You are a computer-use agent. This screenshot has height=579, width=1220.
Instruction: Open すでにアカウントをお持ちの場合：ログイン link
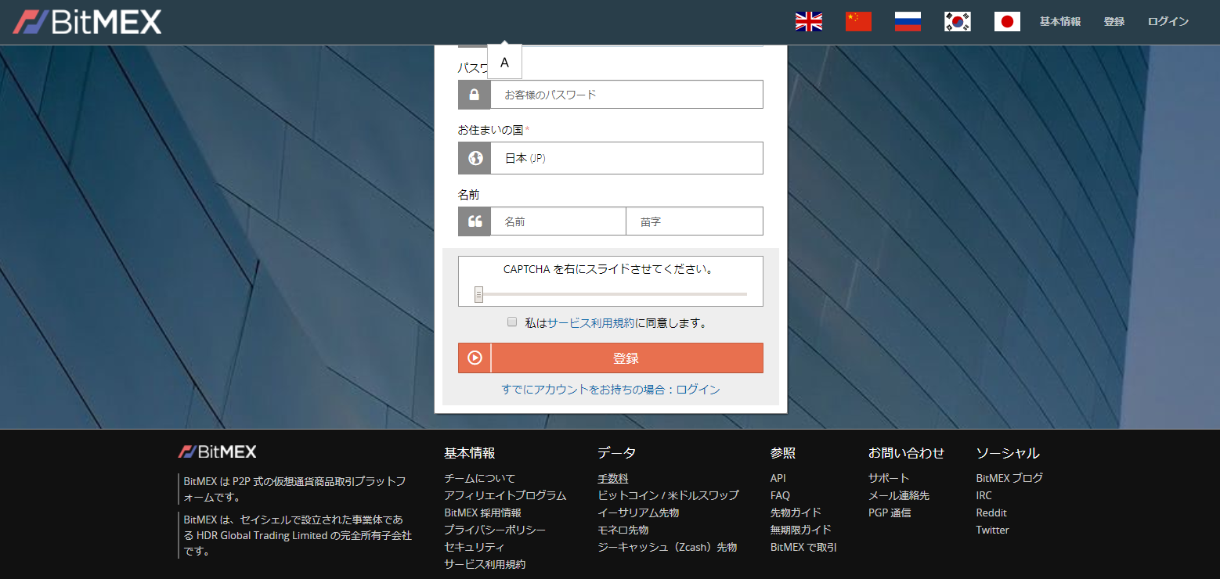[x=611, y=390]
